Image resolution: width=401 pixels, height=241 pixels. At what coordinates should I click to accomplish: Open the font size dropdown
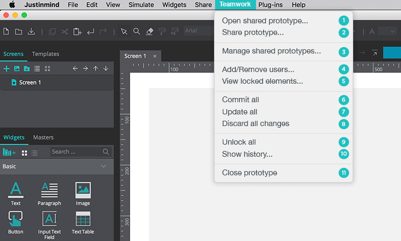(387, 31)
